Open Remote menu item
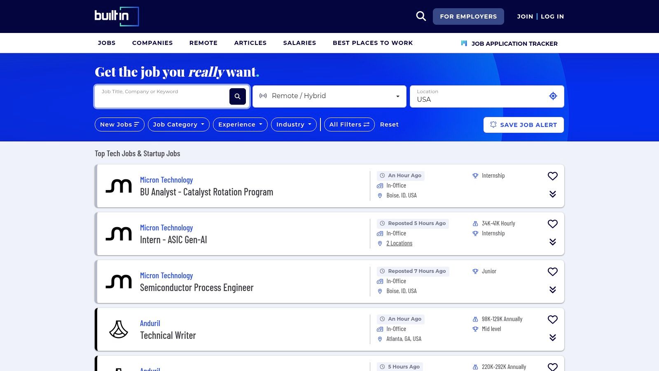Screen dimensions: 659x371 tap(203, 43)
